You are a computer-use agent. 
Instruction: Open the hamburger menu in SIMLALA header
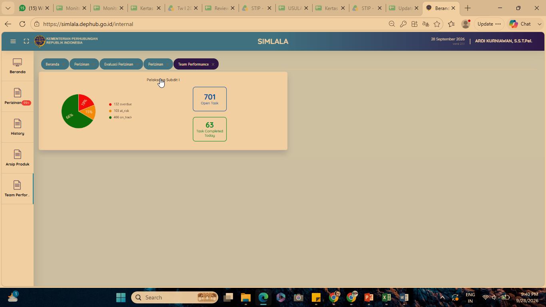[13, 41]
